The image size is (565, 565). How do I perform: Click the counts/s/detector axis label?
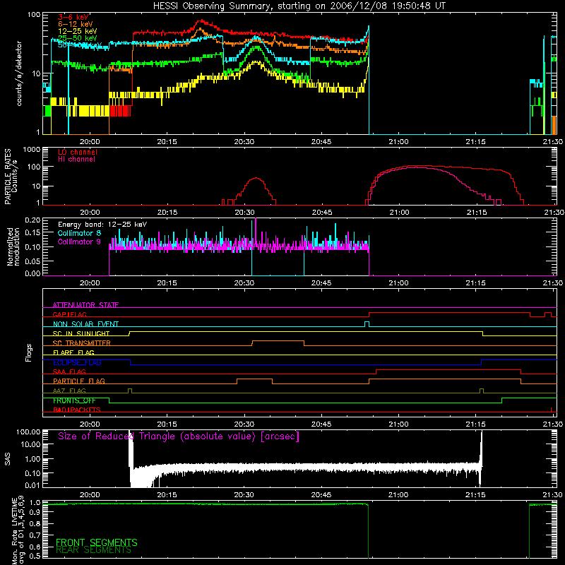point(19,73)
